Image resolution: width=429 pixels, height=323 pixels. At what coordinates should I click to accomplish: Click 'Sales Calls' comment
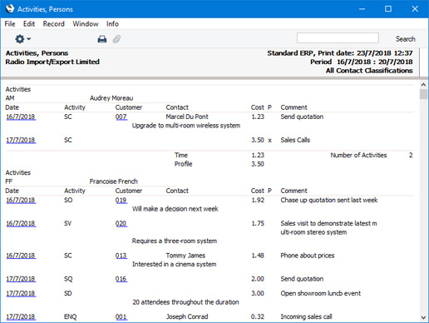click(295, 140)
